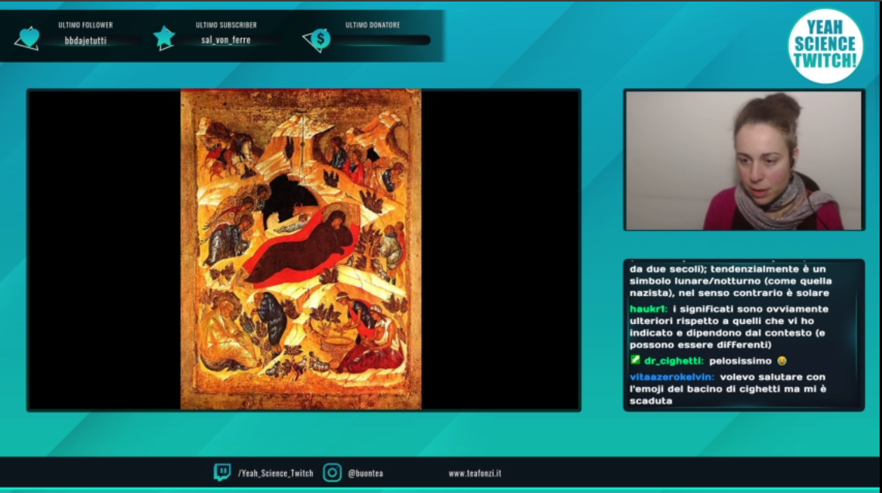Click subscriber name sal_von_ferre
Screen dimensions: 882x493
[225, 40]
